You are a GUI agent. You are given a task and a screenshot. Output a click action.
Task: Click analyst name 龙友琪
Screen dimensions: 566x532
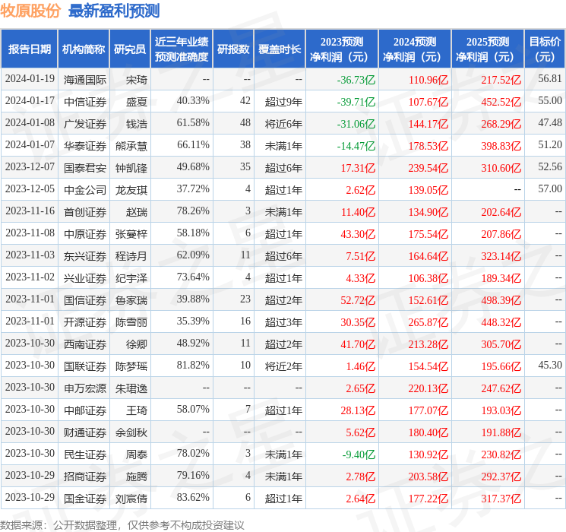(x=131, y=190)
